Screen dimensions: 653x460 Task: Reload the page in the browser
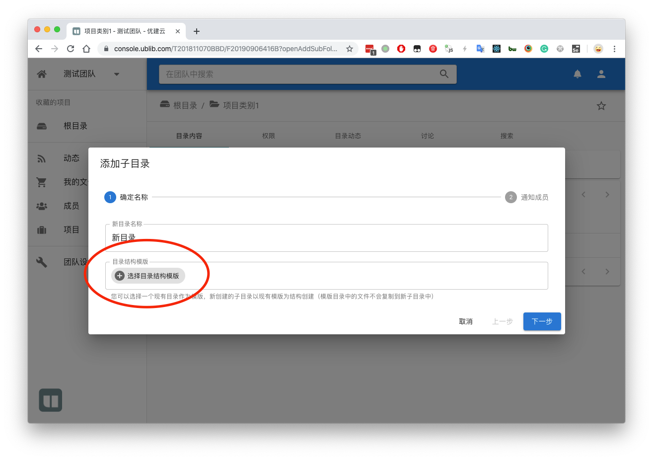pos(71,49)
